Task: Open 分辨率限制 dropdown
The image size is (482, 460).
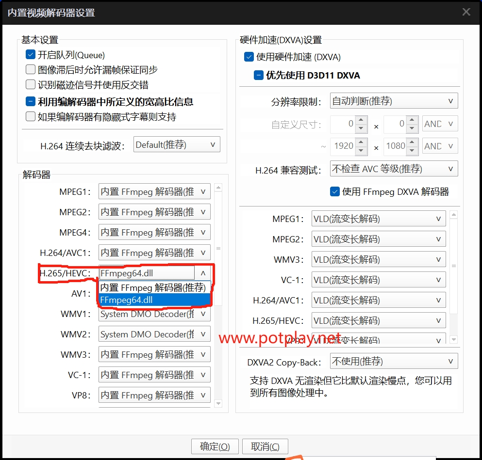Action: point(394,101)
